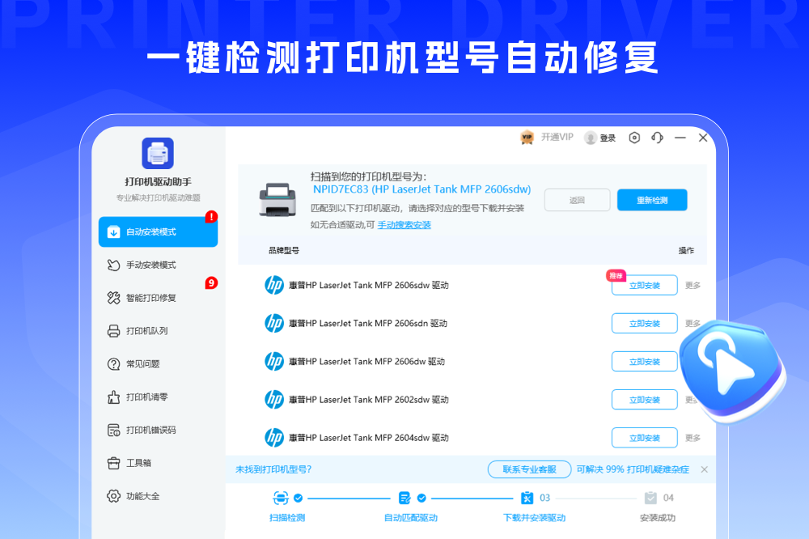Click the 返回 button

[578, 201]
